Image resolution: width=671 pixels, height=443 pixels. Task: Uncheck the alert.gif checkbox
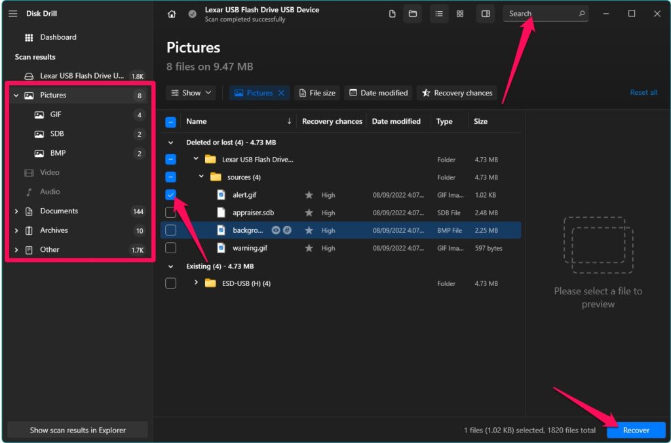click(171, 194)
